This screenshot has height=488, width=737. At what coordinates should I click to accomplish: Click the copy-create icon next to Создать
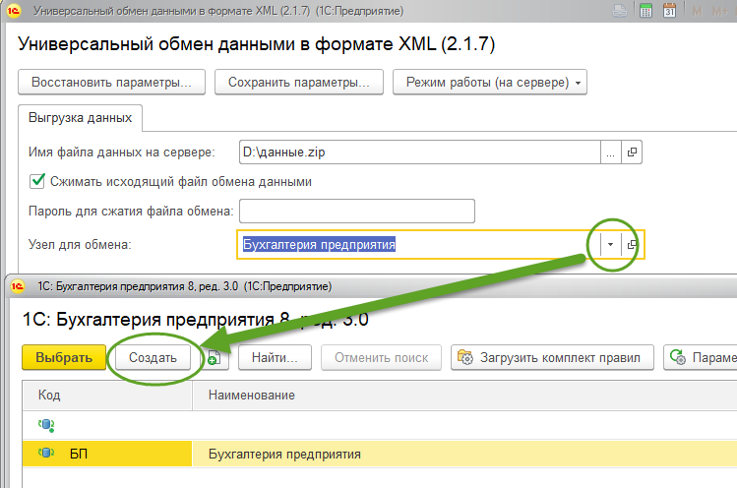coord(214,358)
